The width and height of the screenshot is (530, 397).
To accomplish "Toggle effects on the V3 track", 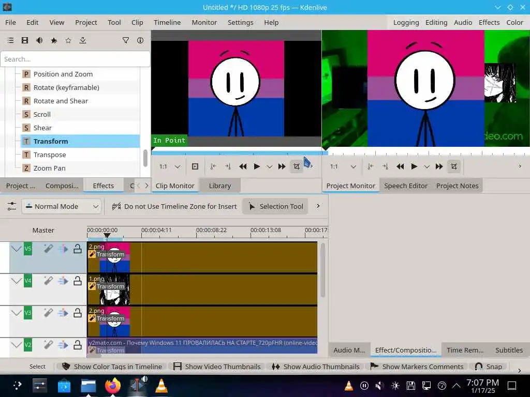I will tap(48, 313).
